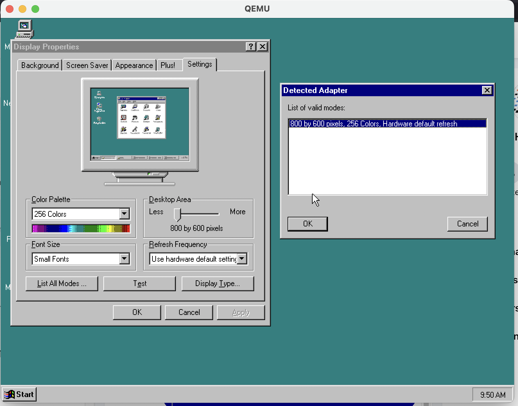518x406 pixels.
Task: Switch to the Appearance tab
Action: point(134,65)
